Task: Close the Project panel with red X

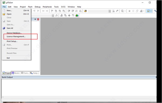Action: click(x=38, y=19)
